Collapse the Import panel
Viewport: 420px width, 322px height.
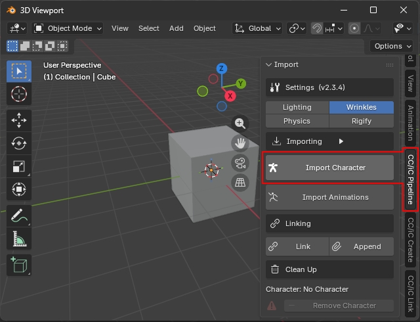[x=268, y=64]
